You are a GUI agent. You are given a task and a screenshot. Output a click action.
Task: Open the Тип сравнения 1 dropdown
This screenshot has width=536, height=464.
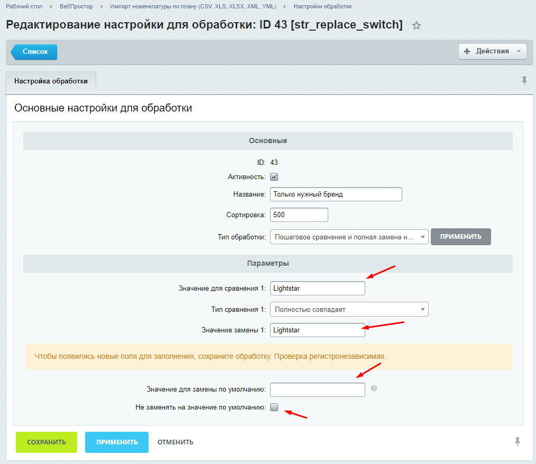(x=349, y=309)
